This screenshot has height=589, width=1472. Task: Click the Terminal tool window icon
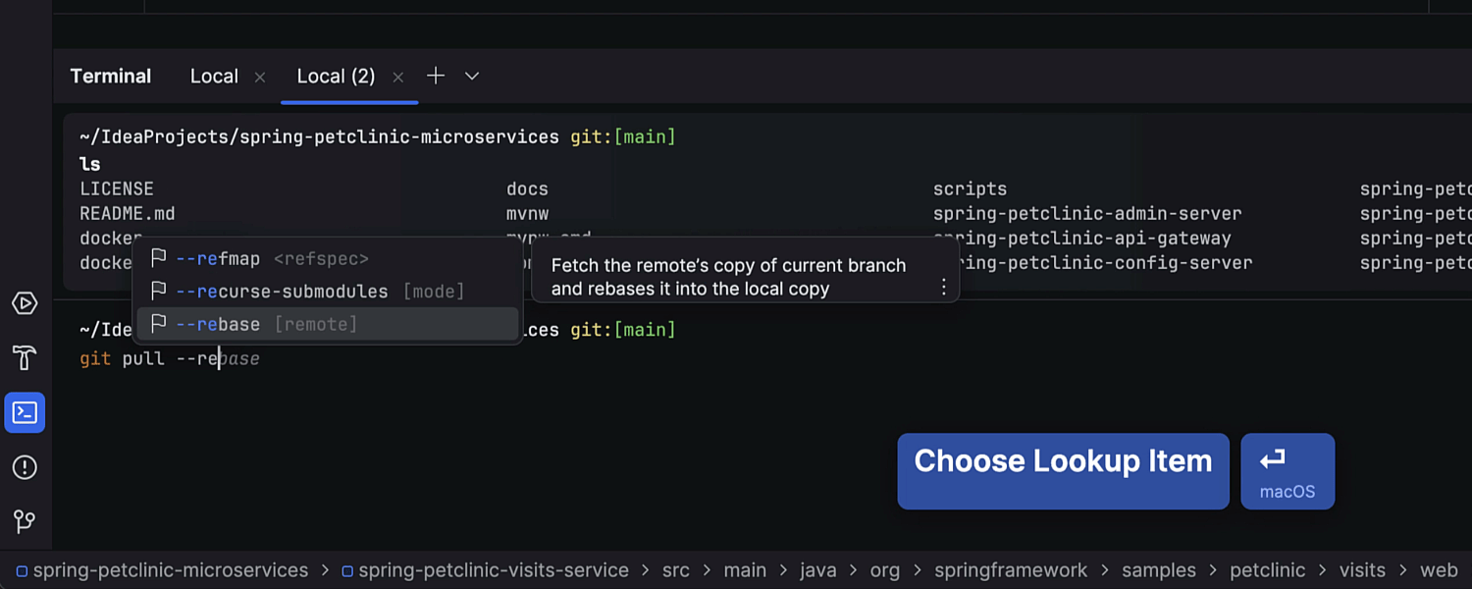pyautogui.click(x=25, y=412)
